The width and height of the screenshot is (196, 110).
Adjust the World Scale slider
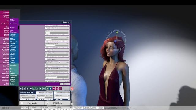(28, 97)
